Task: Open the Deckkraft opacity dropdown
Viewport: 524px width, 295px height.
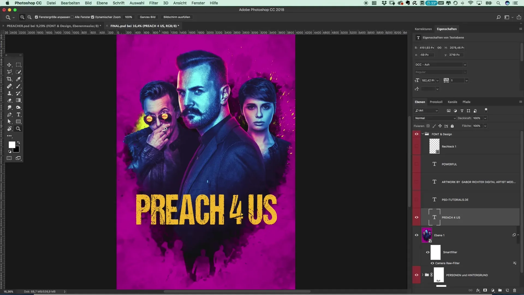Action: coord(485,118)
